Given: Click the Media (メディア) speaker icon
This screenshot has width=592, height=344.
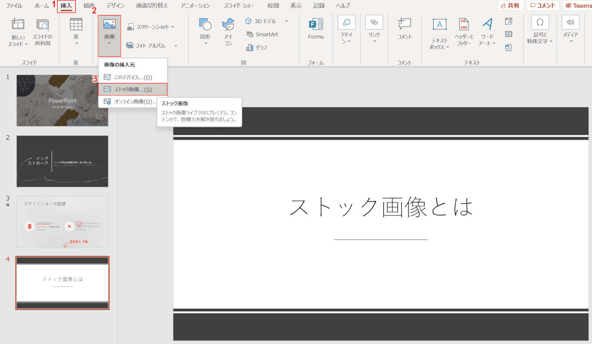Looking at the screenshot, I should [x=570, y=22].
